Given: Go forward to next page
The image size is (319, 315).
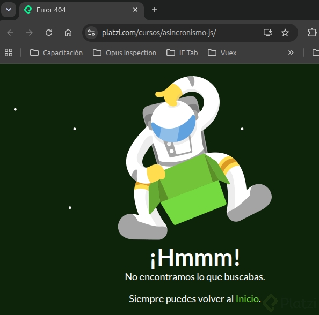Looking at the screenshot, I should (30, 33).
